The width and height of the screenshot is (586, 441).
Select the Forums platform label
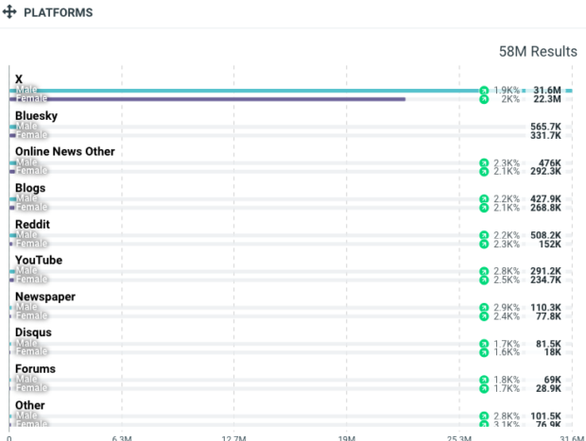[35, 369]
